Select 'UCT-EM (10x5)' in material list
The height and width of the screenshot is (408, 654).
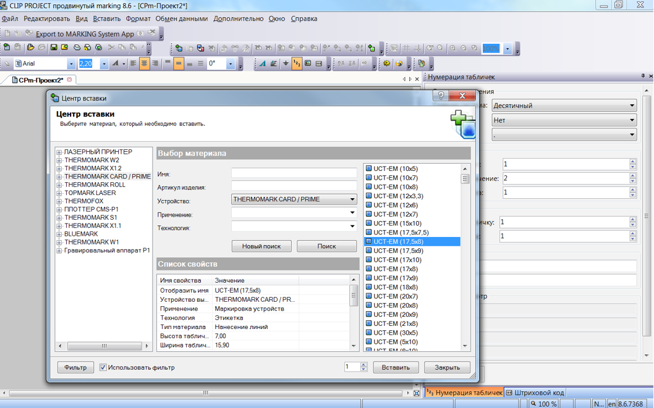396,169
